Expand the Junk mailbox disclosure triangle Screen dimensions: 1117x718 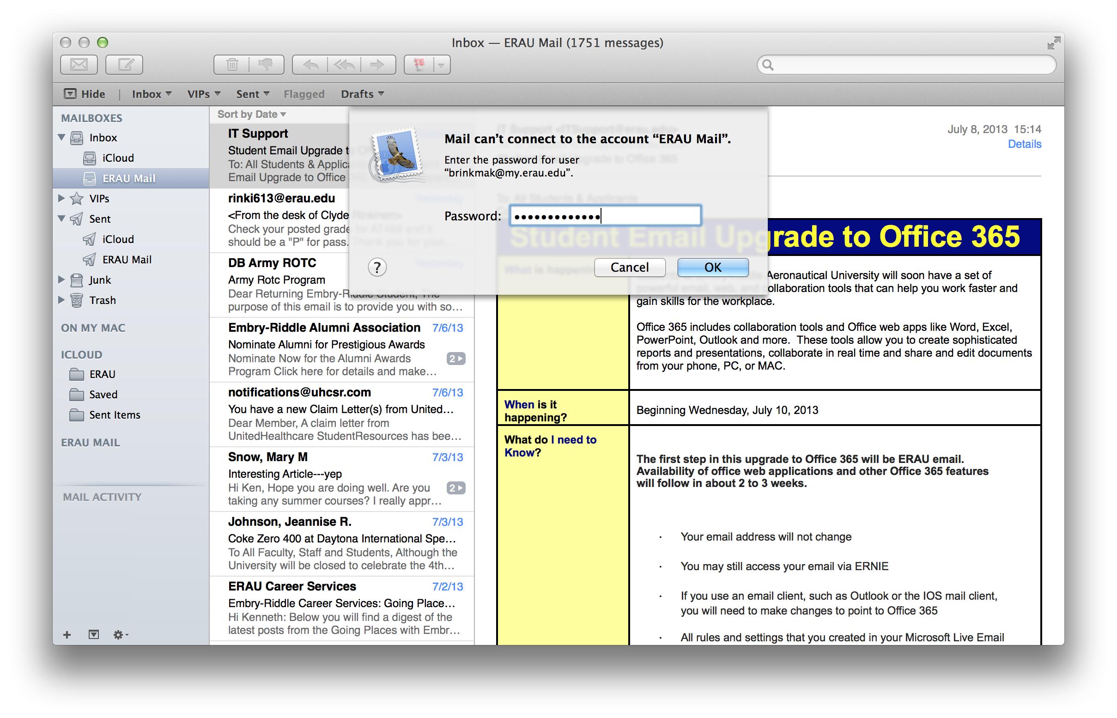pyautogui.click(x=61, y=280)
